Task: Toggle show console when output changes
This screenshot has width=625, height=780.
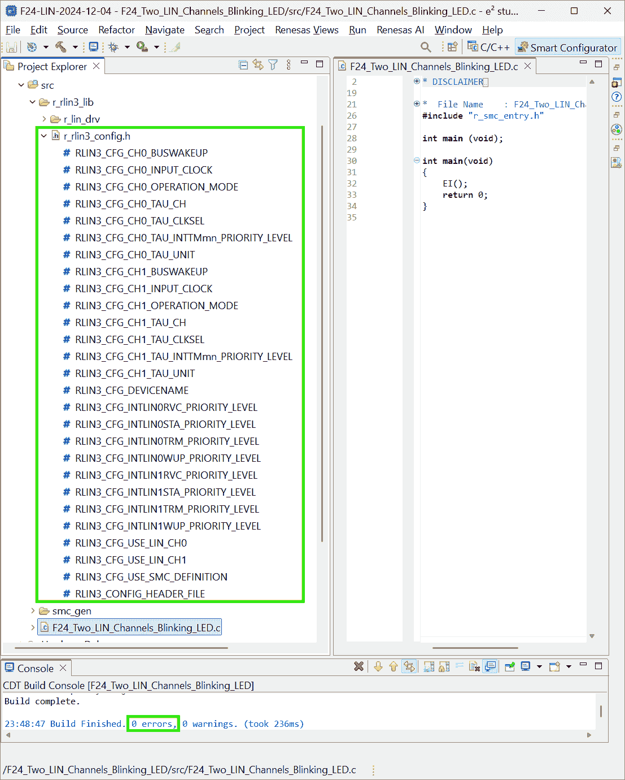Action: pyautogui.click(x=490, y=667)
